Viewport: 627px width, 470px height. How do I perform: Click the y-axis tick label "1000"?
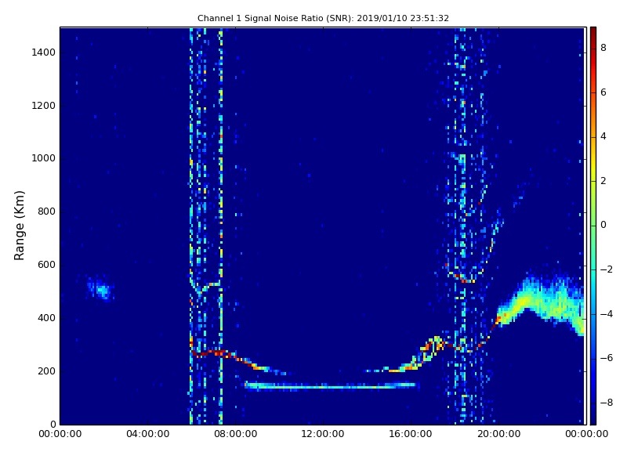tap(44, 158)
